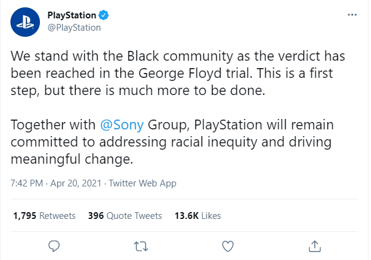View the 396 Quote Tweets
Viewport: 371px width, 260px height.
pos(125,216)
